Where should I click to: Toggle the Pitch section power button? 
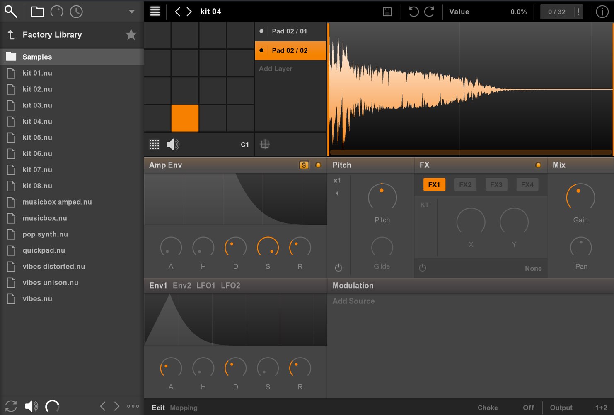(x=338, y=267)
